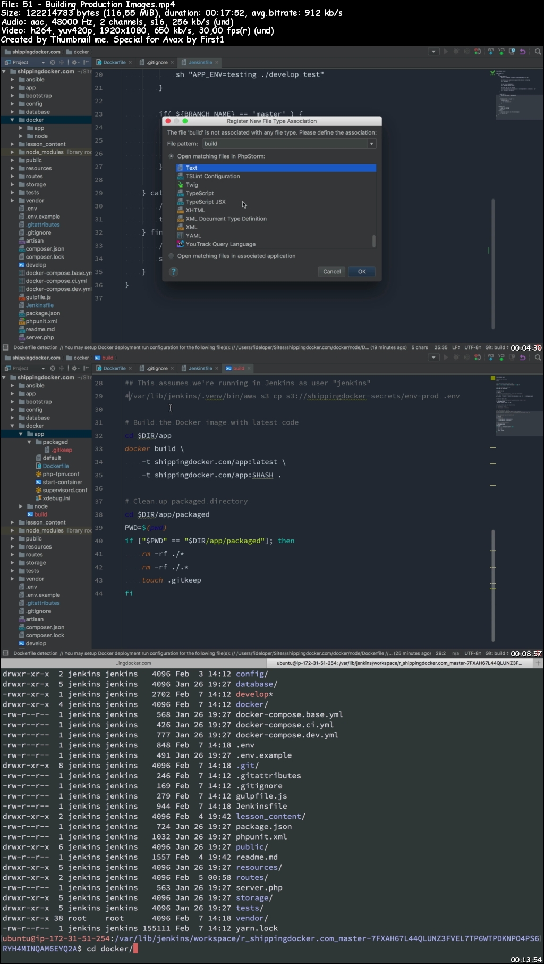Click docker breadcrumb in top frame
This screenshot has width=544, height=964.
[x=78, y=52]
